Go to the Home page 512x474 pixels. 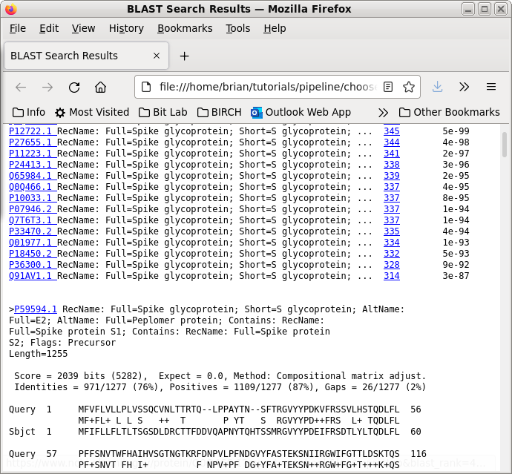(101, 87)
